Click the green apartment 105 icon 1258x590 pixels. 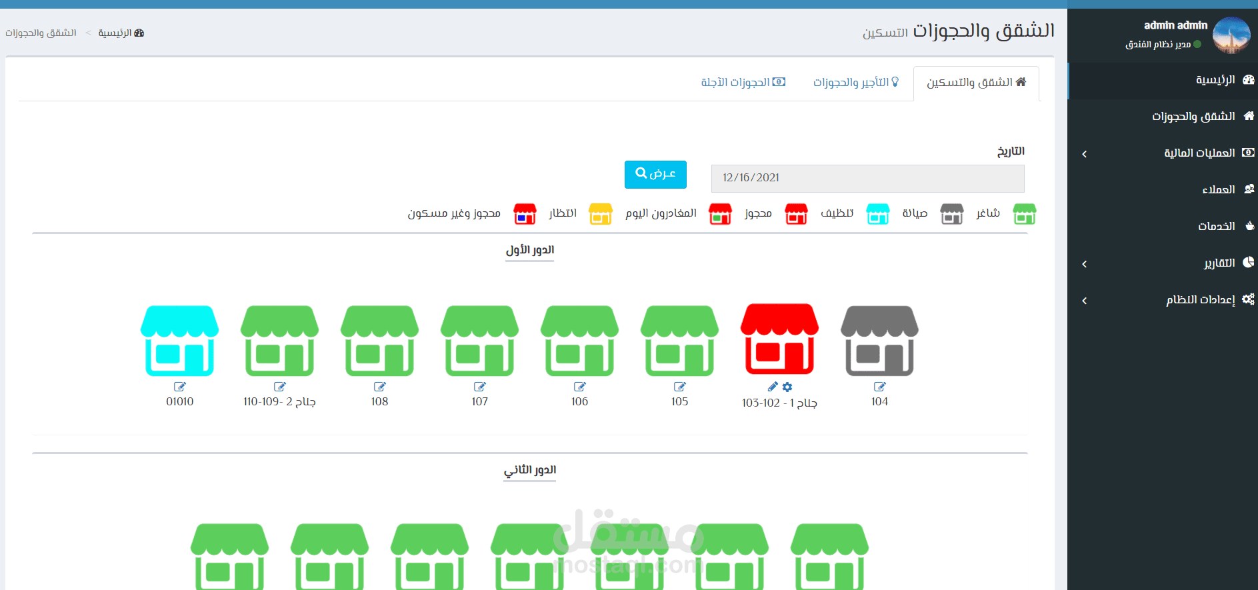pyautogui.click(x=679, y=341)
